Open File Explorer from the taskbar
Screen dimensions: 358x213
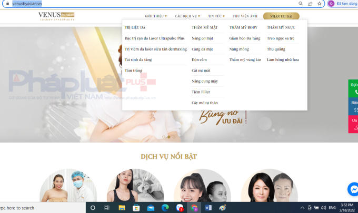122,208
